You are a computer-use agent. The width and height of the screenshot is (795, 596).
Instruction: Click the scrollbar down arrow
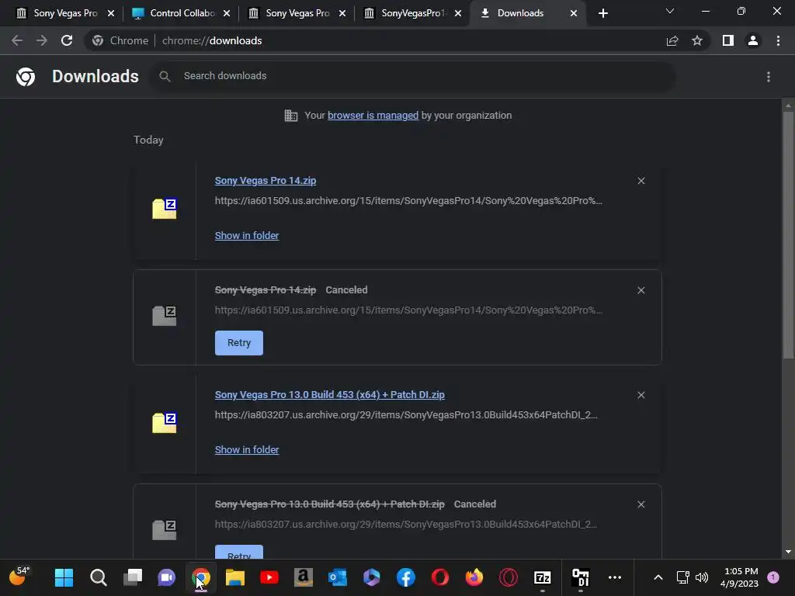pos(788,552)
